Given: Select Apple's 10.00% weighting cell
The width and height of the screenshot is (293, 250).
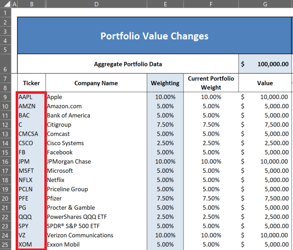Looking at the screenshot, I should pos(165,97).
